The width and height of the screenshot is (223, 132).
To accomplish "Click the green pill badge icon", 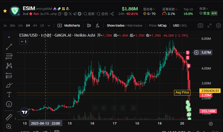I will pyautogui.click(x=59, y=9).
